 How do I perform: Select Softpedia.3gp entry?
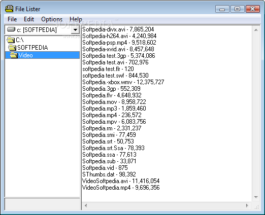pos(111,89)
